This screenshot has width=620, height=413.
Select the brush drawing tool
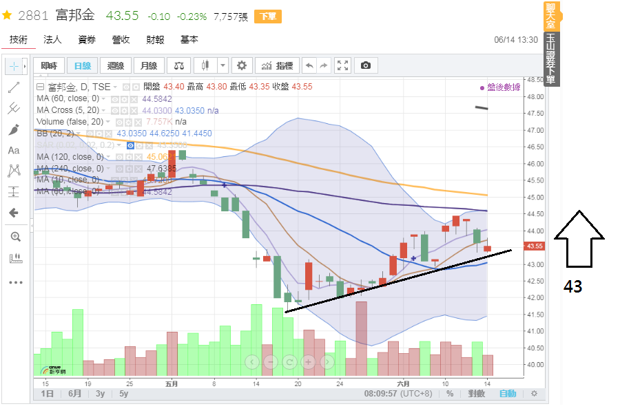point(14,129)
